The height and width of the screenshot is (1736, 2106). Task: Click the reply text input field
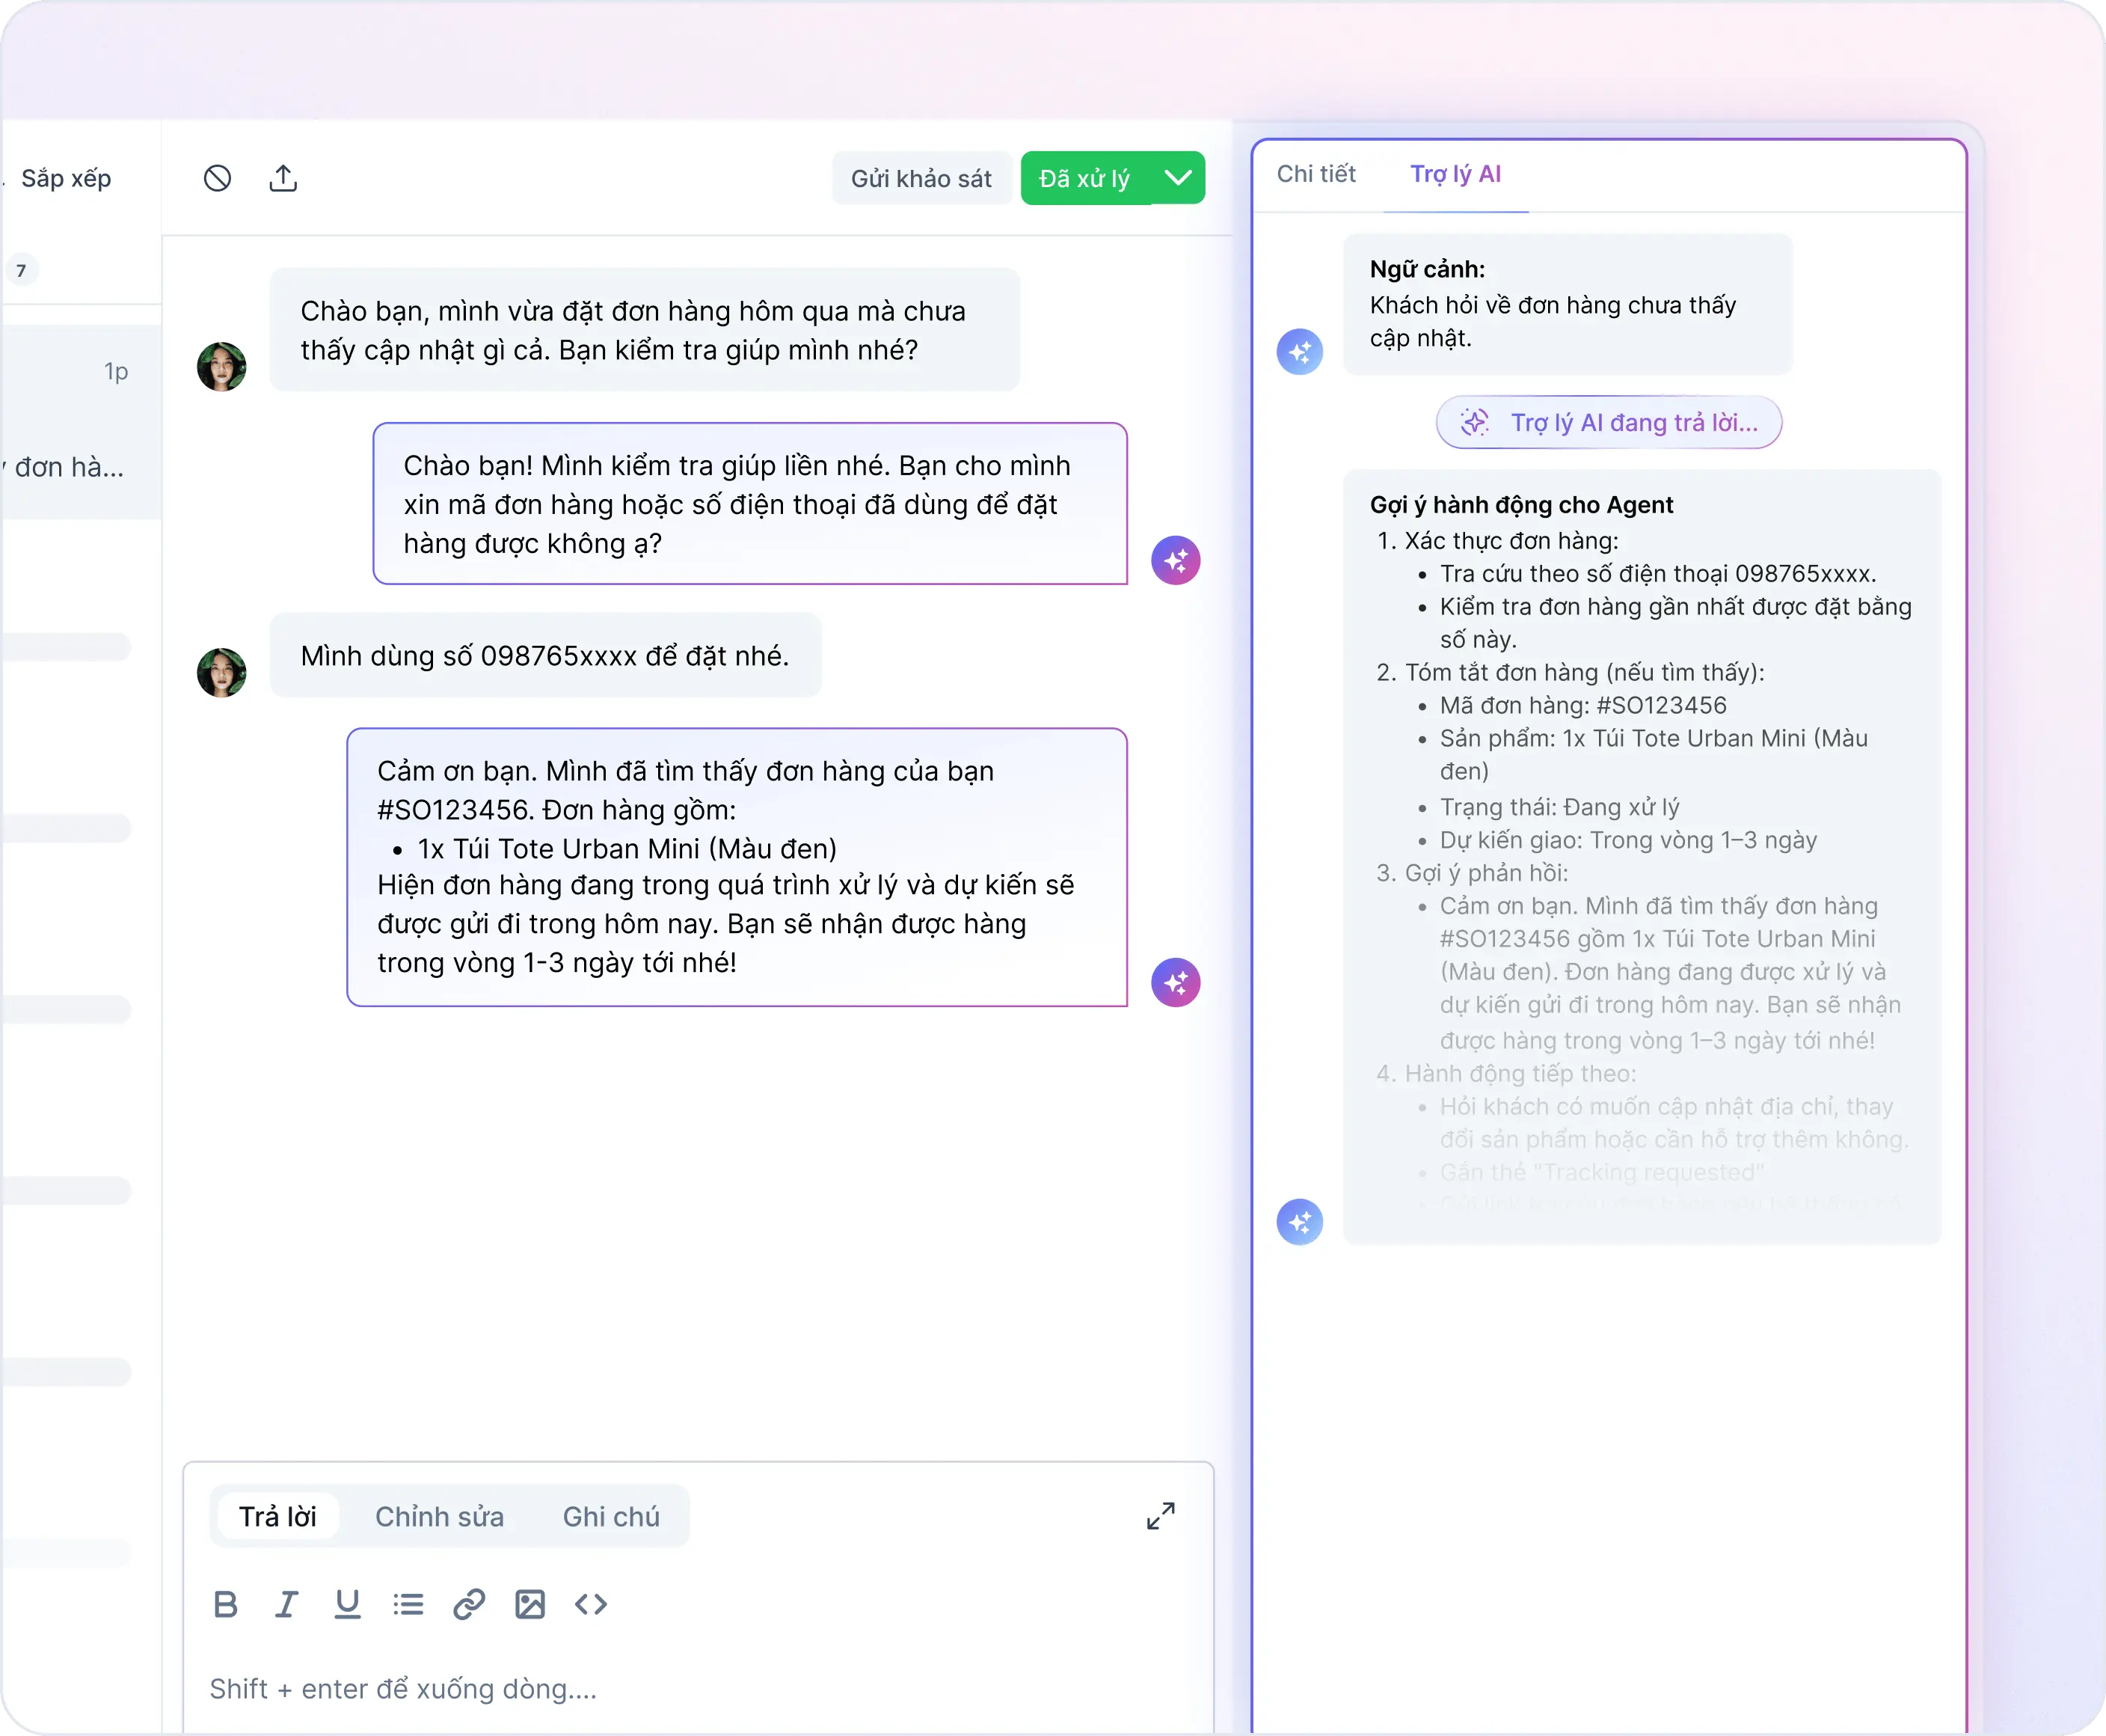[699, 1689]
